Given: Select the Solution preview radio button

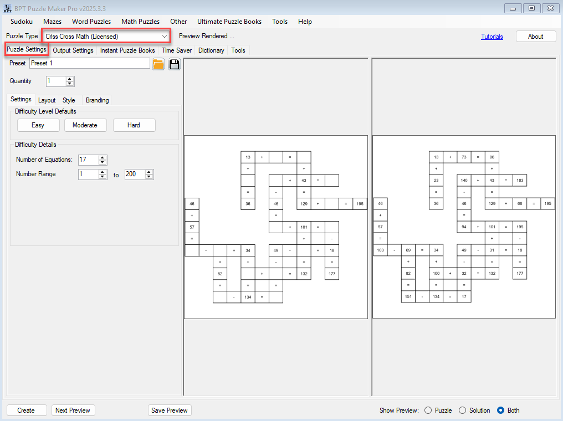Looking at the screenshot, I should [463, 410].
